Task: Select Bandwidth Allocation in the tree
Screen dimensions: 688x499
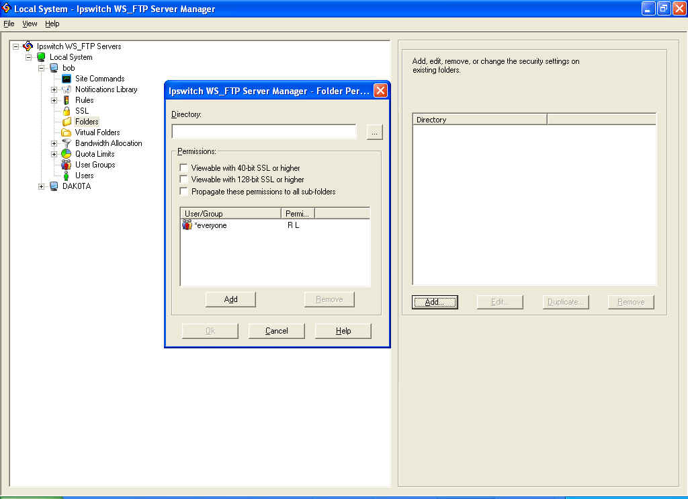Action: point(109,143)
